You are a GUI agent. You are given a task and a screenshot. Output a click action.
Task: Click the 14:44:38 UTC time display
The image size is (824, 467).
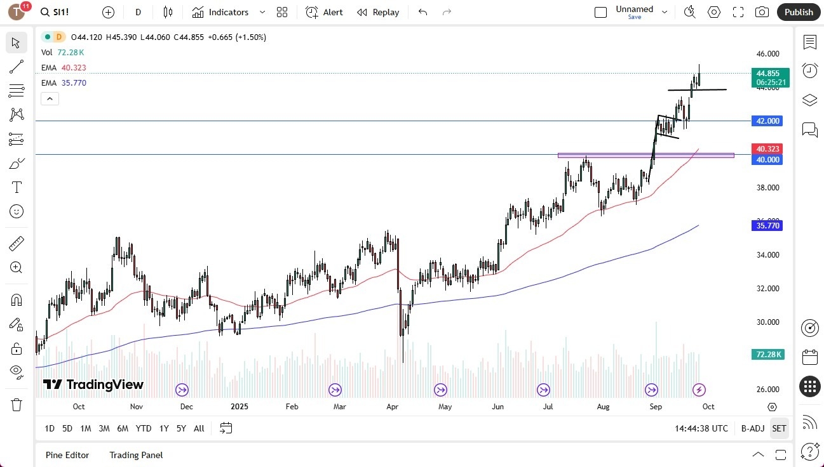pos(701,428)
